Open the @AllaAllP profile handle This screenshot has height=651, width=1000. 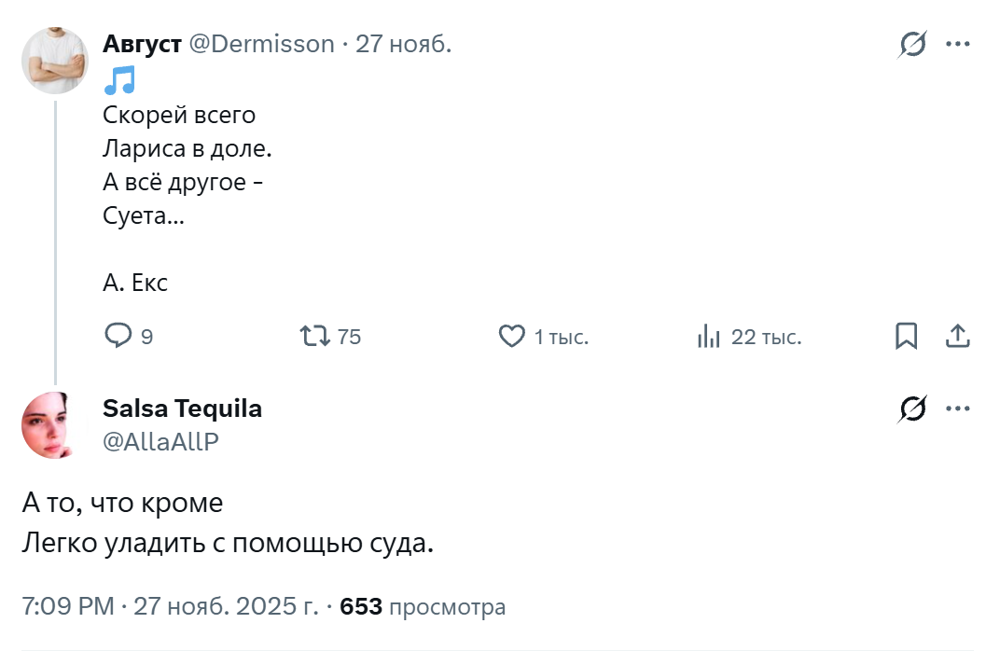tap(160, 441)
